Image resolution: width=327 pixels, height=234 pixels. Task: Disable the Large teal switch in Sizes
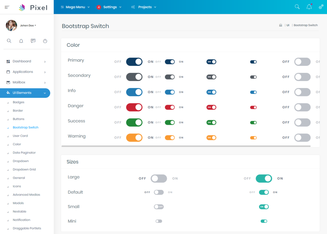pos(264,178)
